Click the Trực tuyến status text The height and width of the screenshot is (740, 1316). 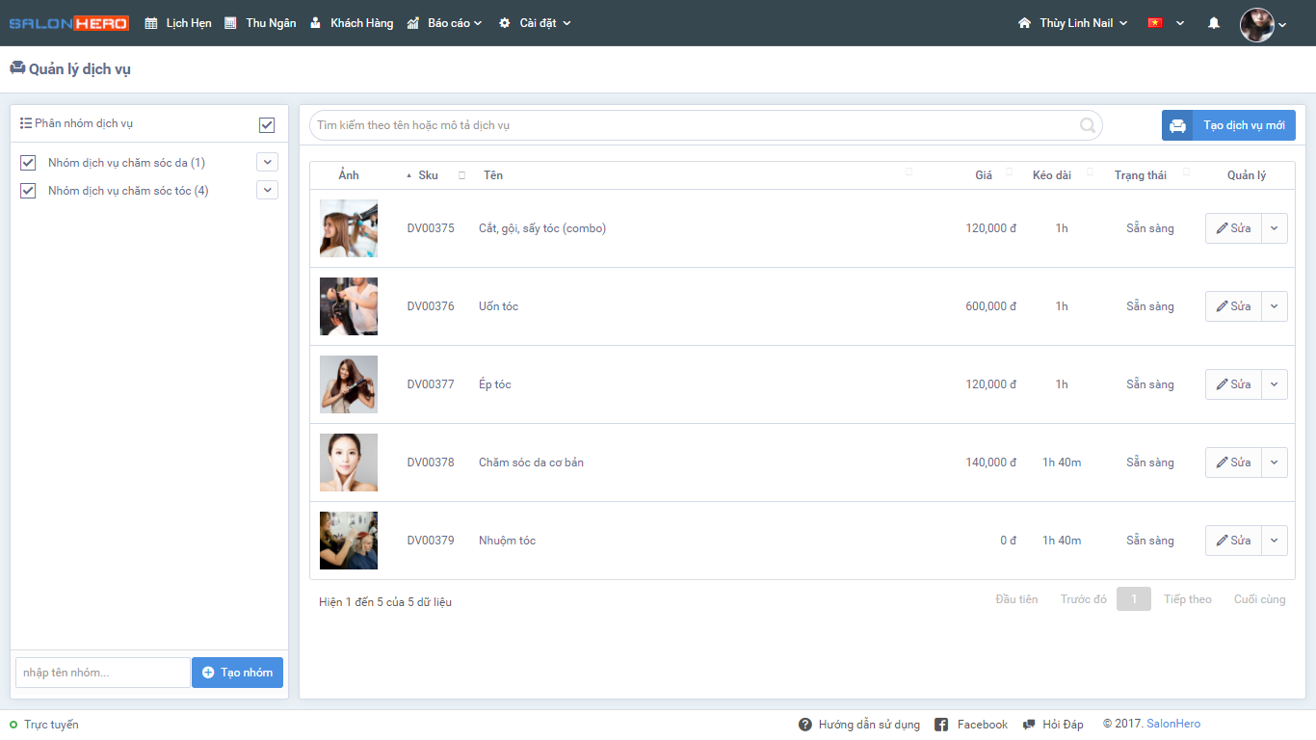coord(51,725)
